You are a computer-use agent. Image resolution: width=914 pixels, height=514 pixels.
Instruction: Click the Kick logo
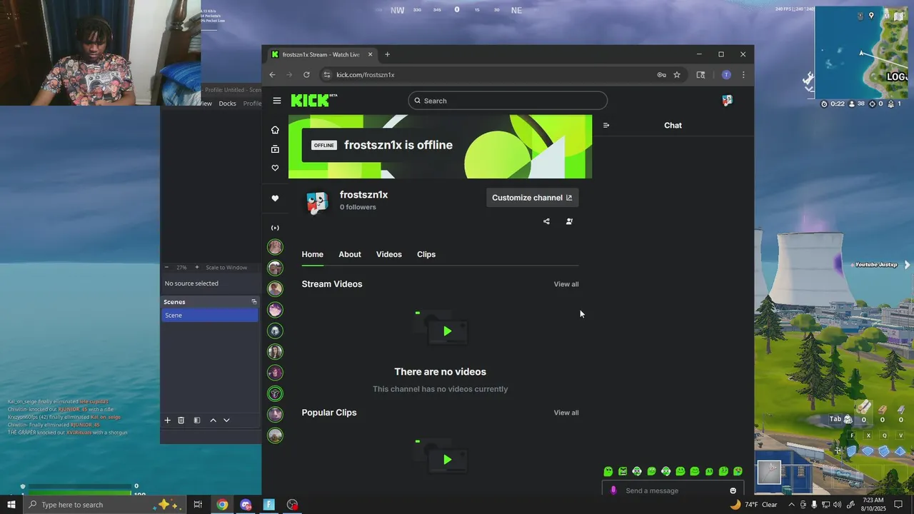coord(313,101)
